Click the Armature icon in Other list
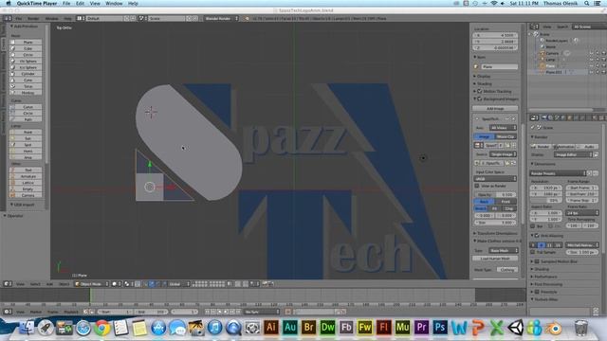The width and height of the screenshot is (607, 341). coord(12,176)
